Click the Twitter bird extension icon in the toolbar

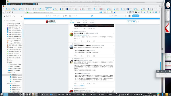click(x=145, y=12)
